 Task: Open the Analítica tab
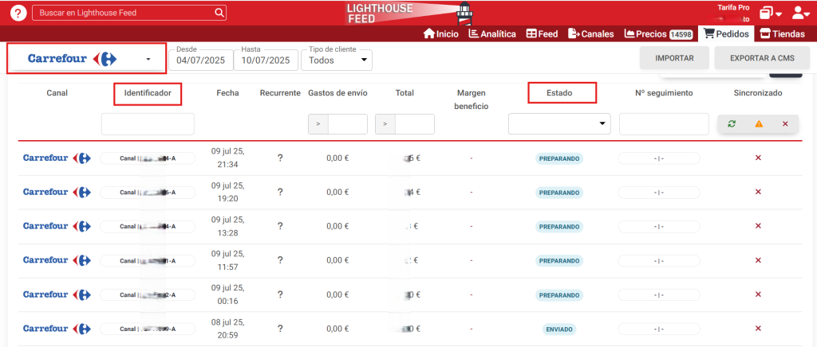coord(492,33)
